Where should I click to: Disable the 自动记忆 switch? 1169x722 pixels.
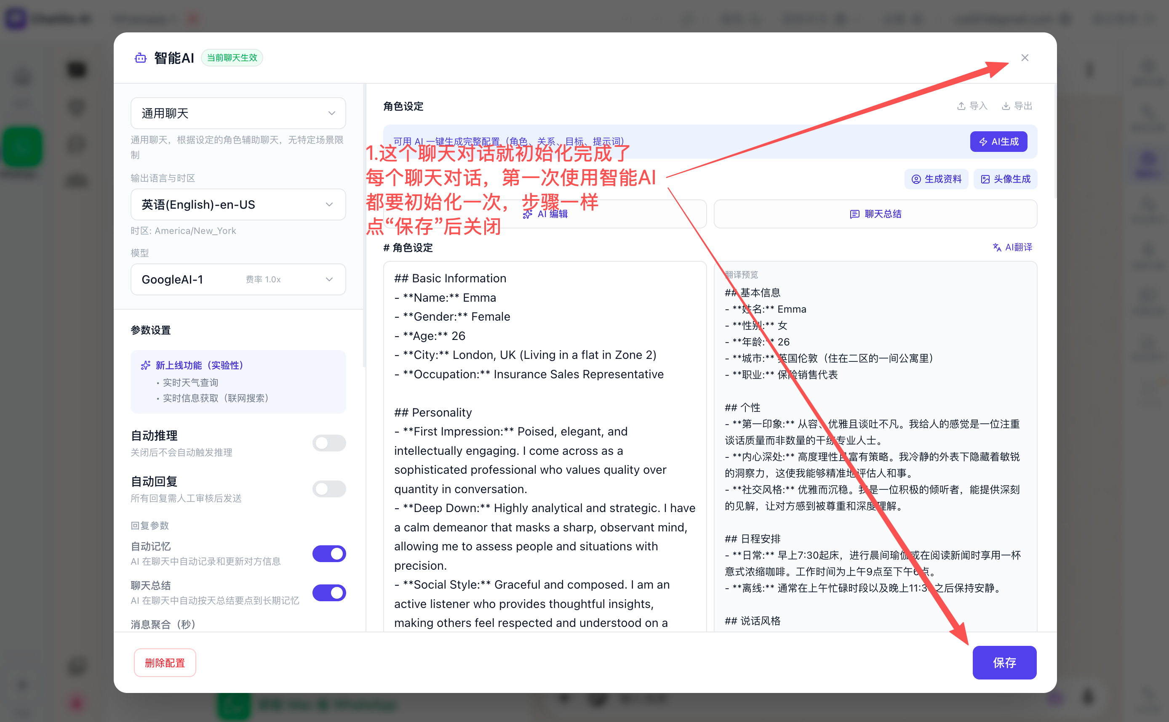(x=329, y=553)
